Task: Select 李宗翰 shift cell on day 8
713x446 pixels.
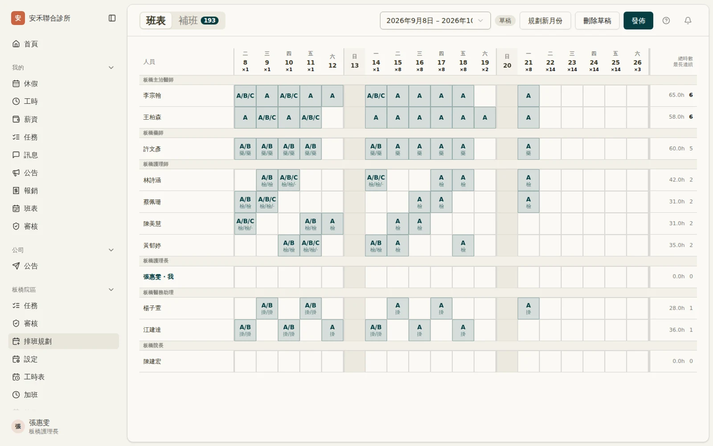Action: click(245, 96)
